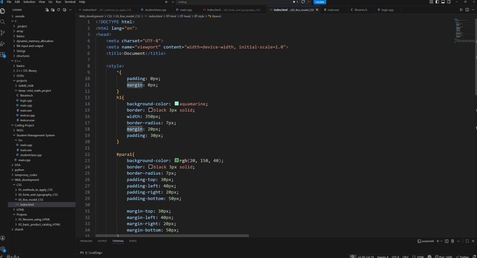Go back using navigation arrow

pyautogui.click(x=167, y=2)
